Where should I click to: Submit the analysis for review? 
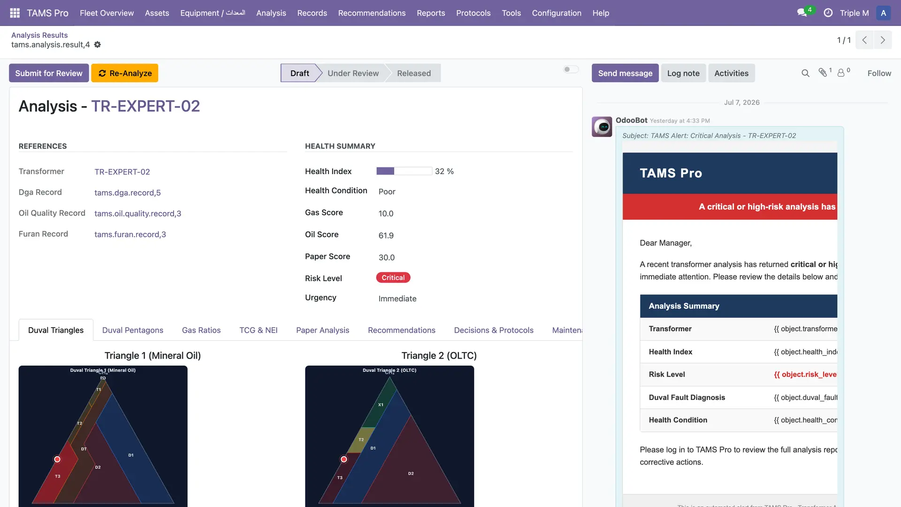click(49, 73)
